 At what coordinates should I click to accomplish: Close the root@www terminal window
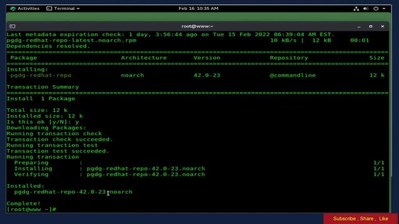(x=382, y=26)
